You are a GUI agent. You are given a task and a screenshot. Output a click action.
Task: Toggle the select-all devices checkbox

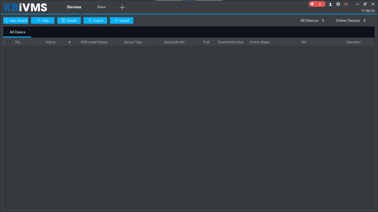[x=9, y=43]
